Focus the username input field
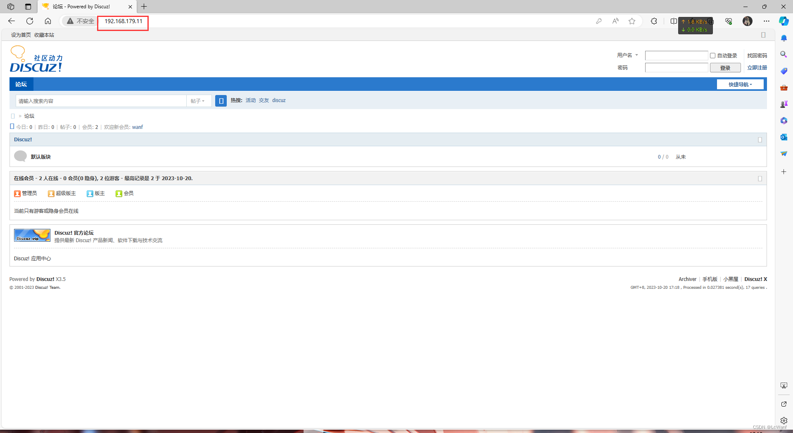This screenshot has height=433, width=793. [677, 55]
